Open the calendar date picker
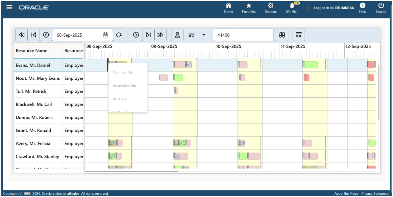This screenshot has width=393, height=197. click(x=105, y=34)
